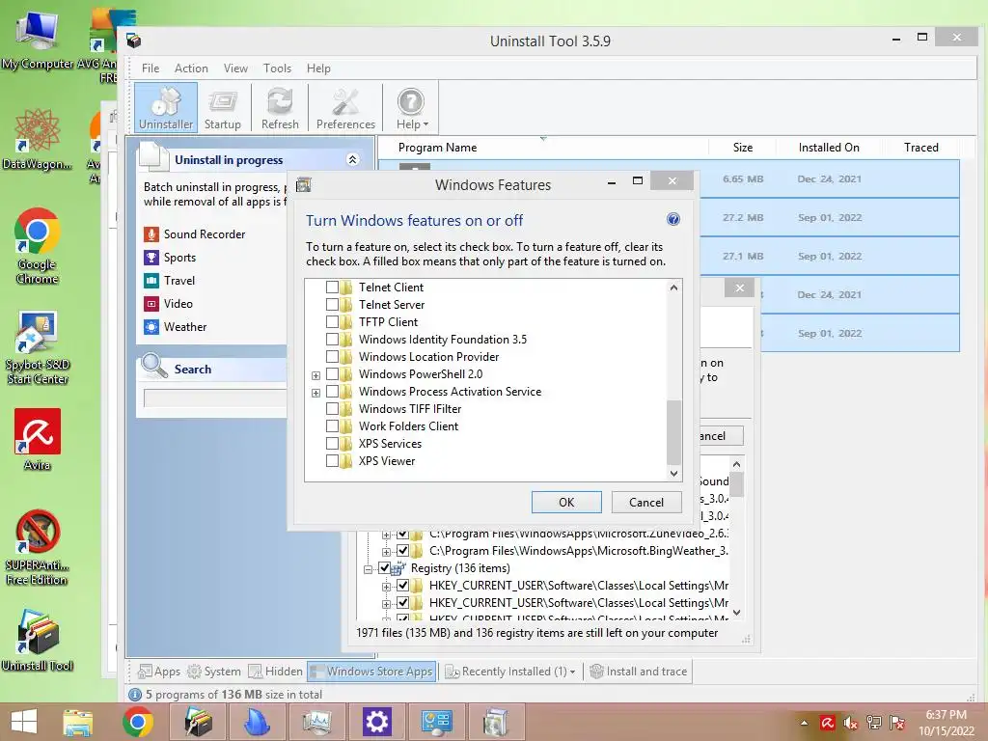
Task: Sort by Program Name column header
Action: pos(437,148)
